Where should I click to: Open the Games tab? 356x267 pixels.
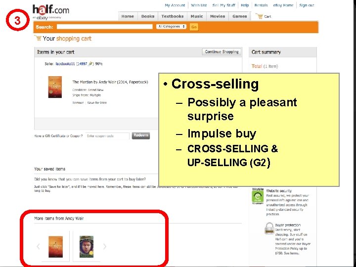(239, 16)
